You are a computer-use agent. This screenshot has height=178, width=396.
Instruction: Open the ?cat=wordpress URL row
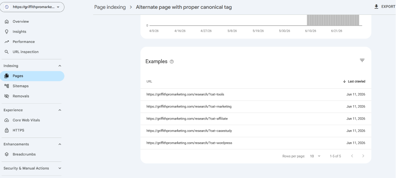256,143
